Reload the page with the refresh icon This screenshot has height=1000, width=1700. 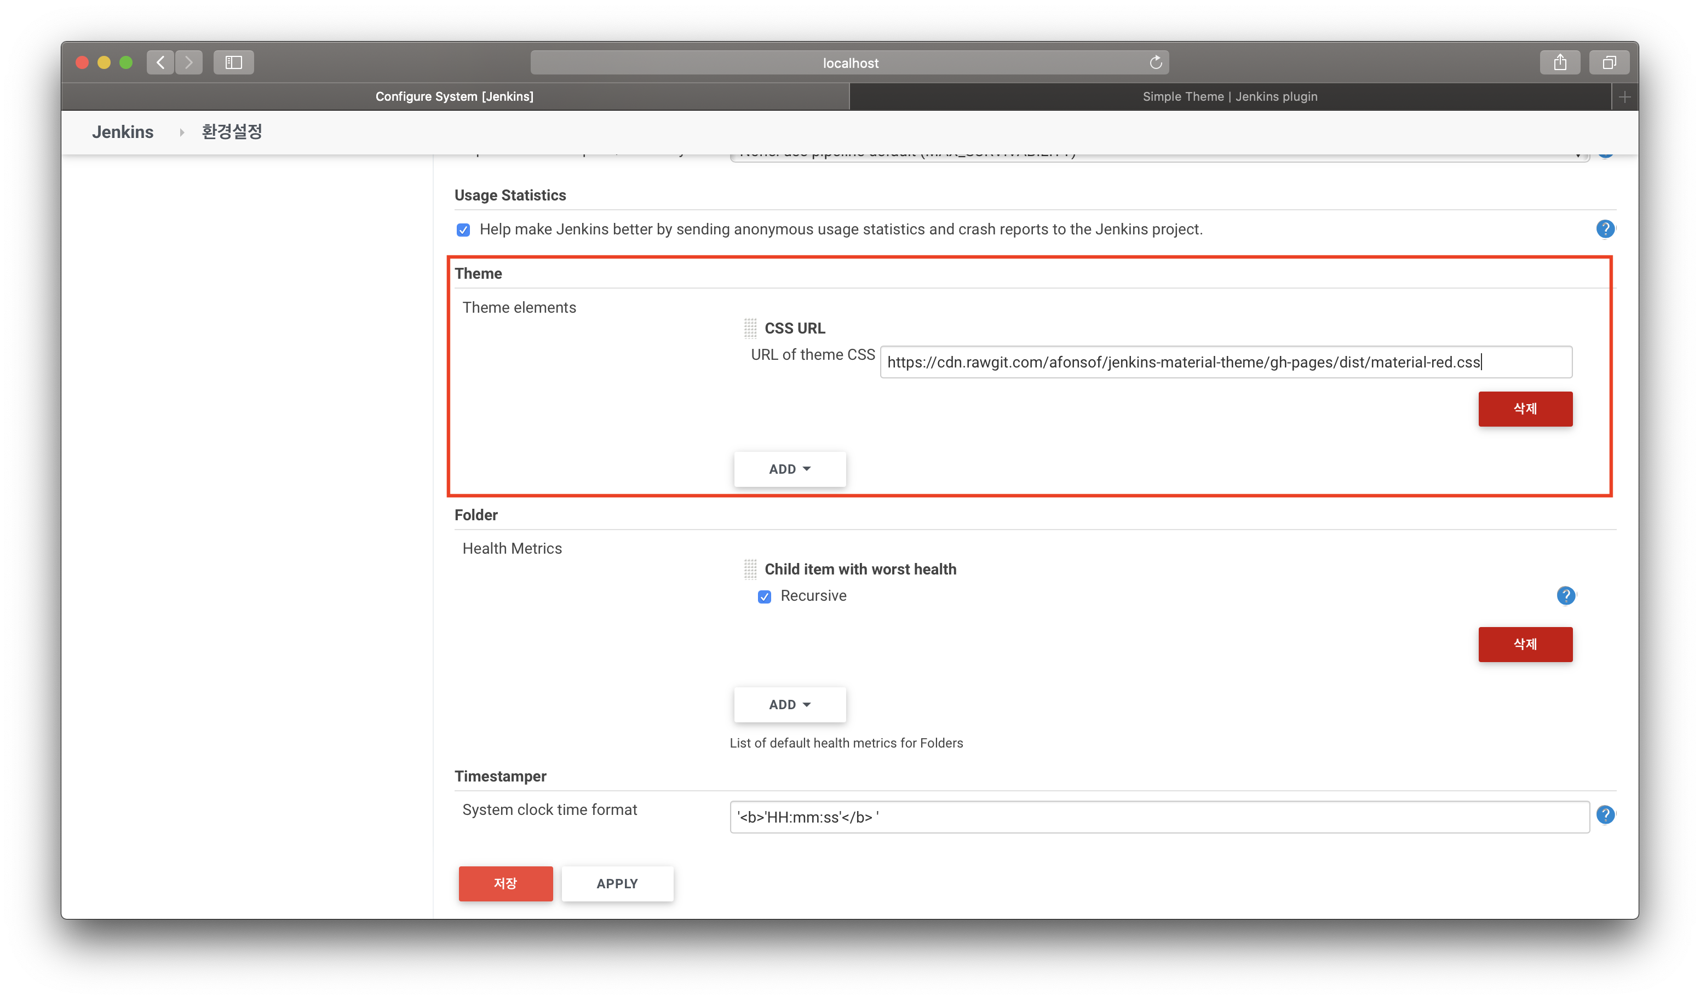(x=1156, y=63)
